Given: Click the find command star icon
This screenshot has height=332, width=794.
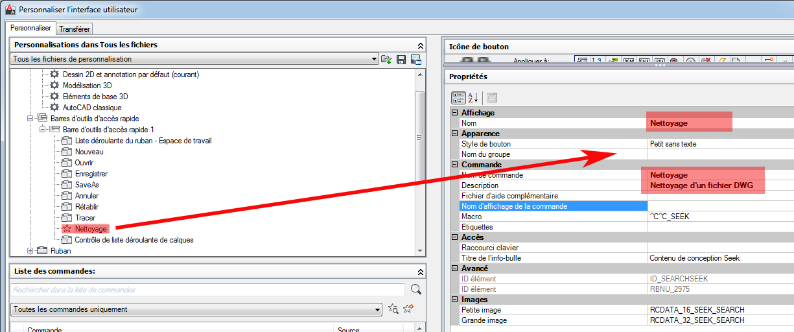Looking at the screenshot, I should 393,309.
